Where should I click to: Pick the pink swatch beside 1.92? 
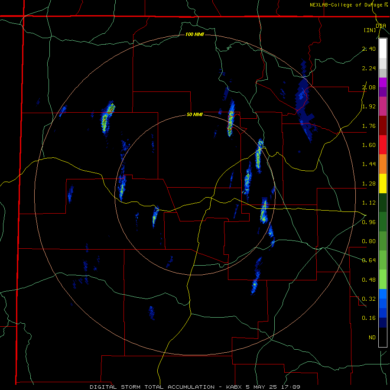tap(383, 106)
